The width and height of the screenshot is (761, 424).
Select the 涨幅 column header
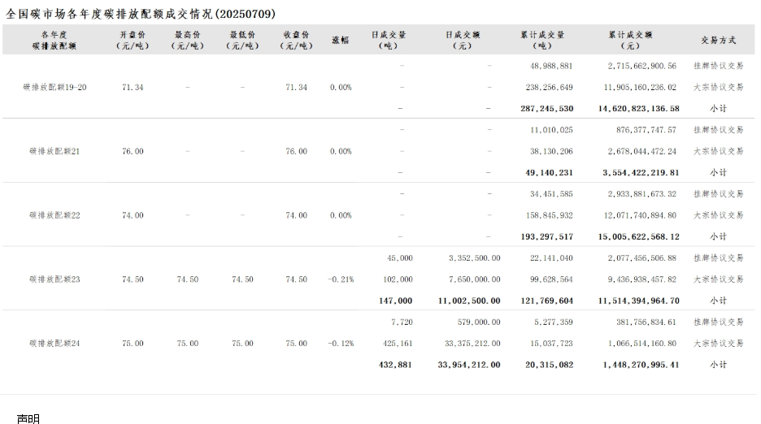[341, 40]
